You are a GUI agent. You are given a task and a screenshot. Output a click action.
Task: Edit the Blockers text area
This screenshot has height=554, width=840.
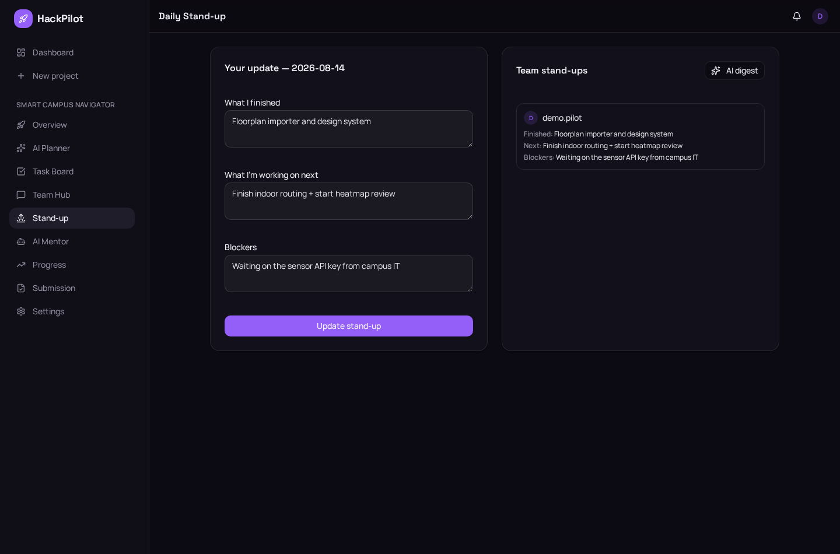pyautogui.click(x=349, y=274)
